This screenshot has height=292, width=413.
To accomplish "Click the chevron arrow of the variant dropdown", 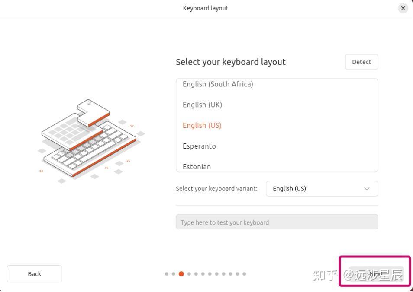I will (367, 189).
